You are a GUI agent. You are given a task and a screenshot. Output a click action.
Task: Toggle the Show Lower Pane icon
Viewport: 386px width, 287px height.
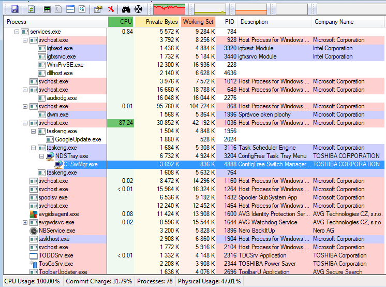point(70,9)
